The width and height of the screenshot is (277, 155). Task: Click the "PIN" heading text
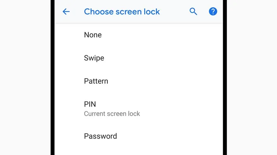(90, 104)
